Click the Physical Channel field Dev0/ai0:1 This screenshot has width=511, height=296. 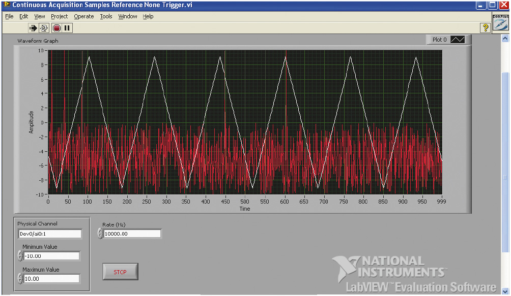pos(50,234)
